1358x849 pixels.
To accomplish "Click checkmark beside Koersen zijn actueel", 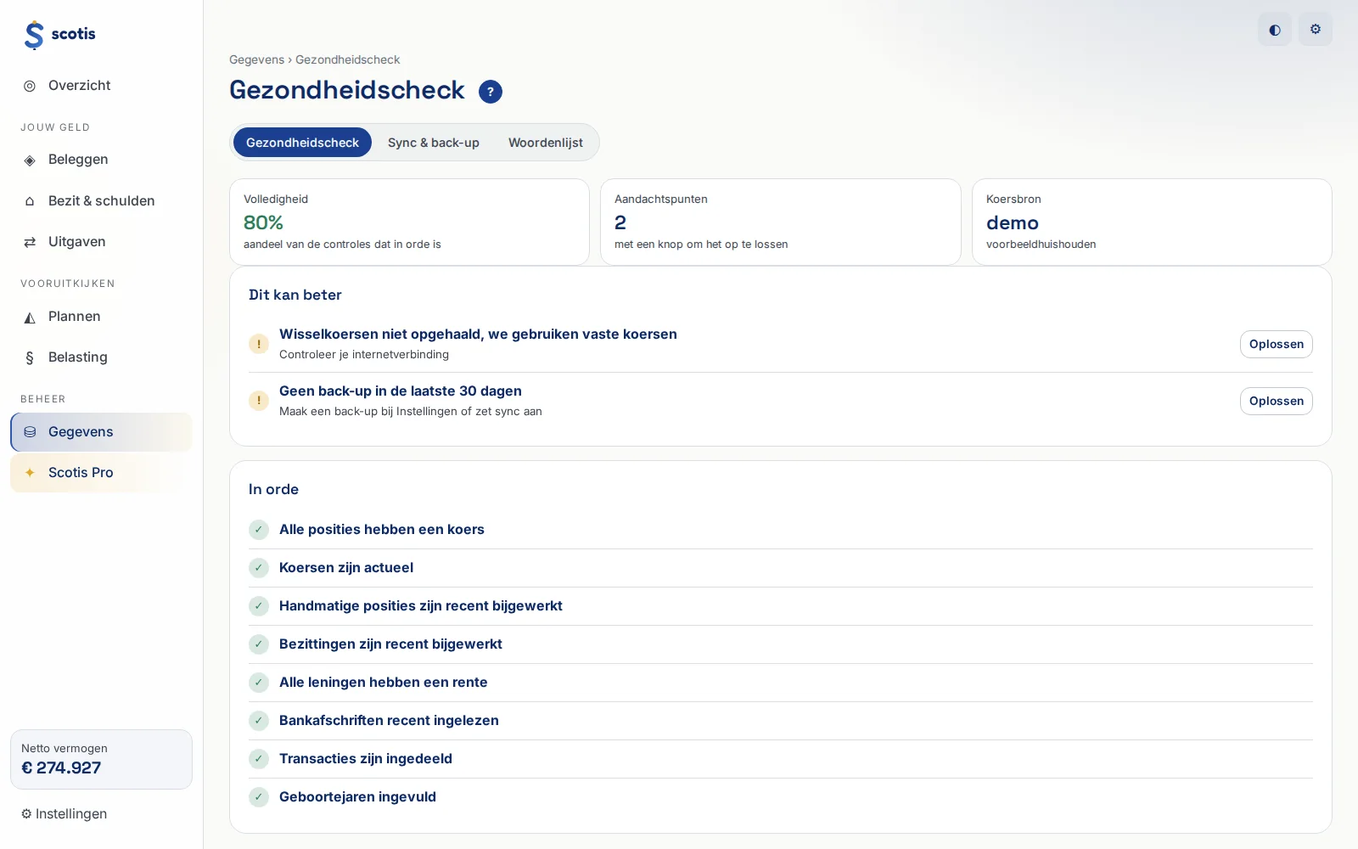I will tap(259, 568).
